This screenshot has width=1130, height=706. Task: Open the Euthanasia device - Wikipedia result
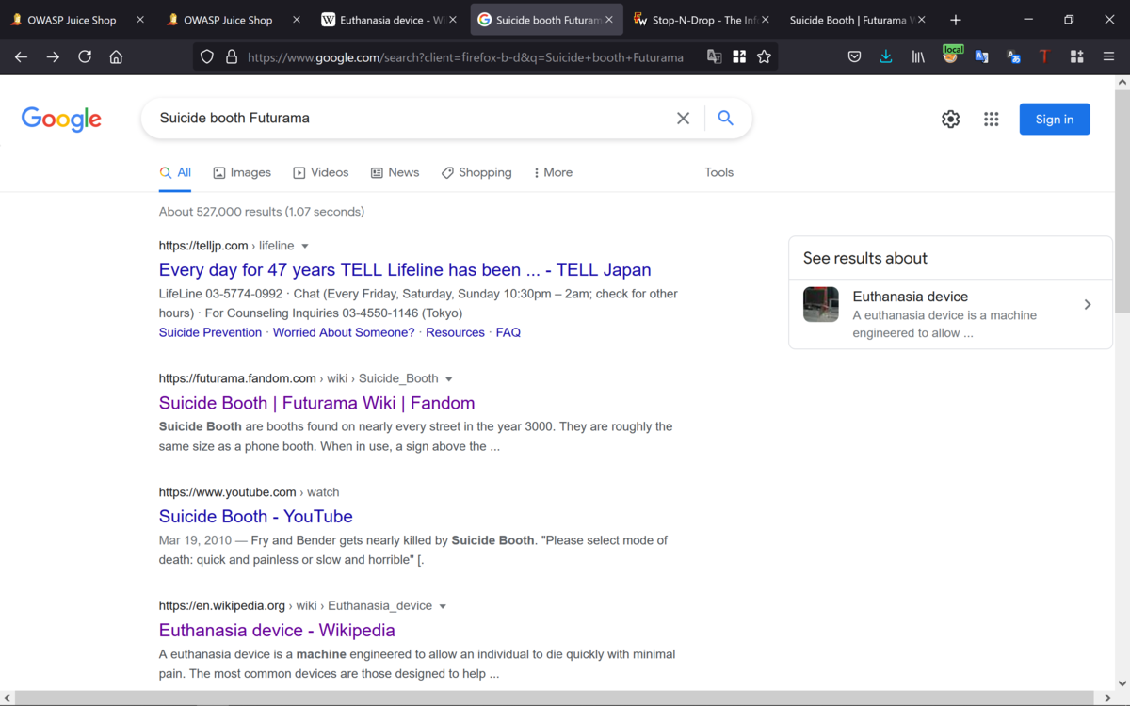277,631
